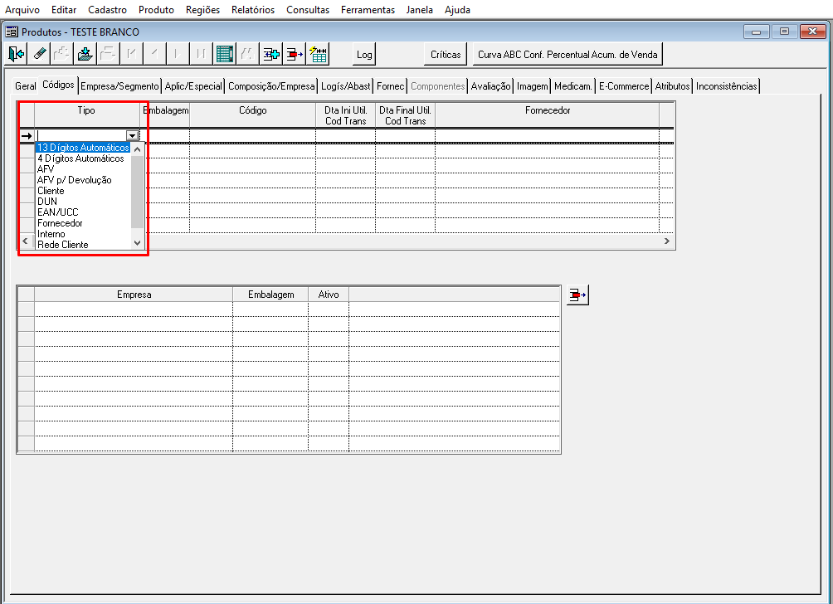Open the Regiões menu
The width and height of the screenshot is (833, 604).
point(203,10)
